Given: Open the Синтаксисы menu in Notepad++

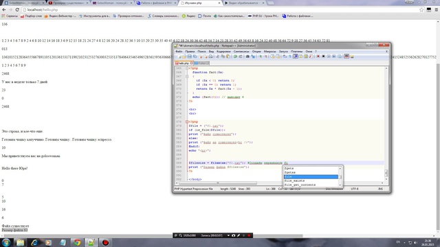Looking at the screenshot, I should [241, 51].
